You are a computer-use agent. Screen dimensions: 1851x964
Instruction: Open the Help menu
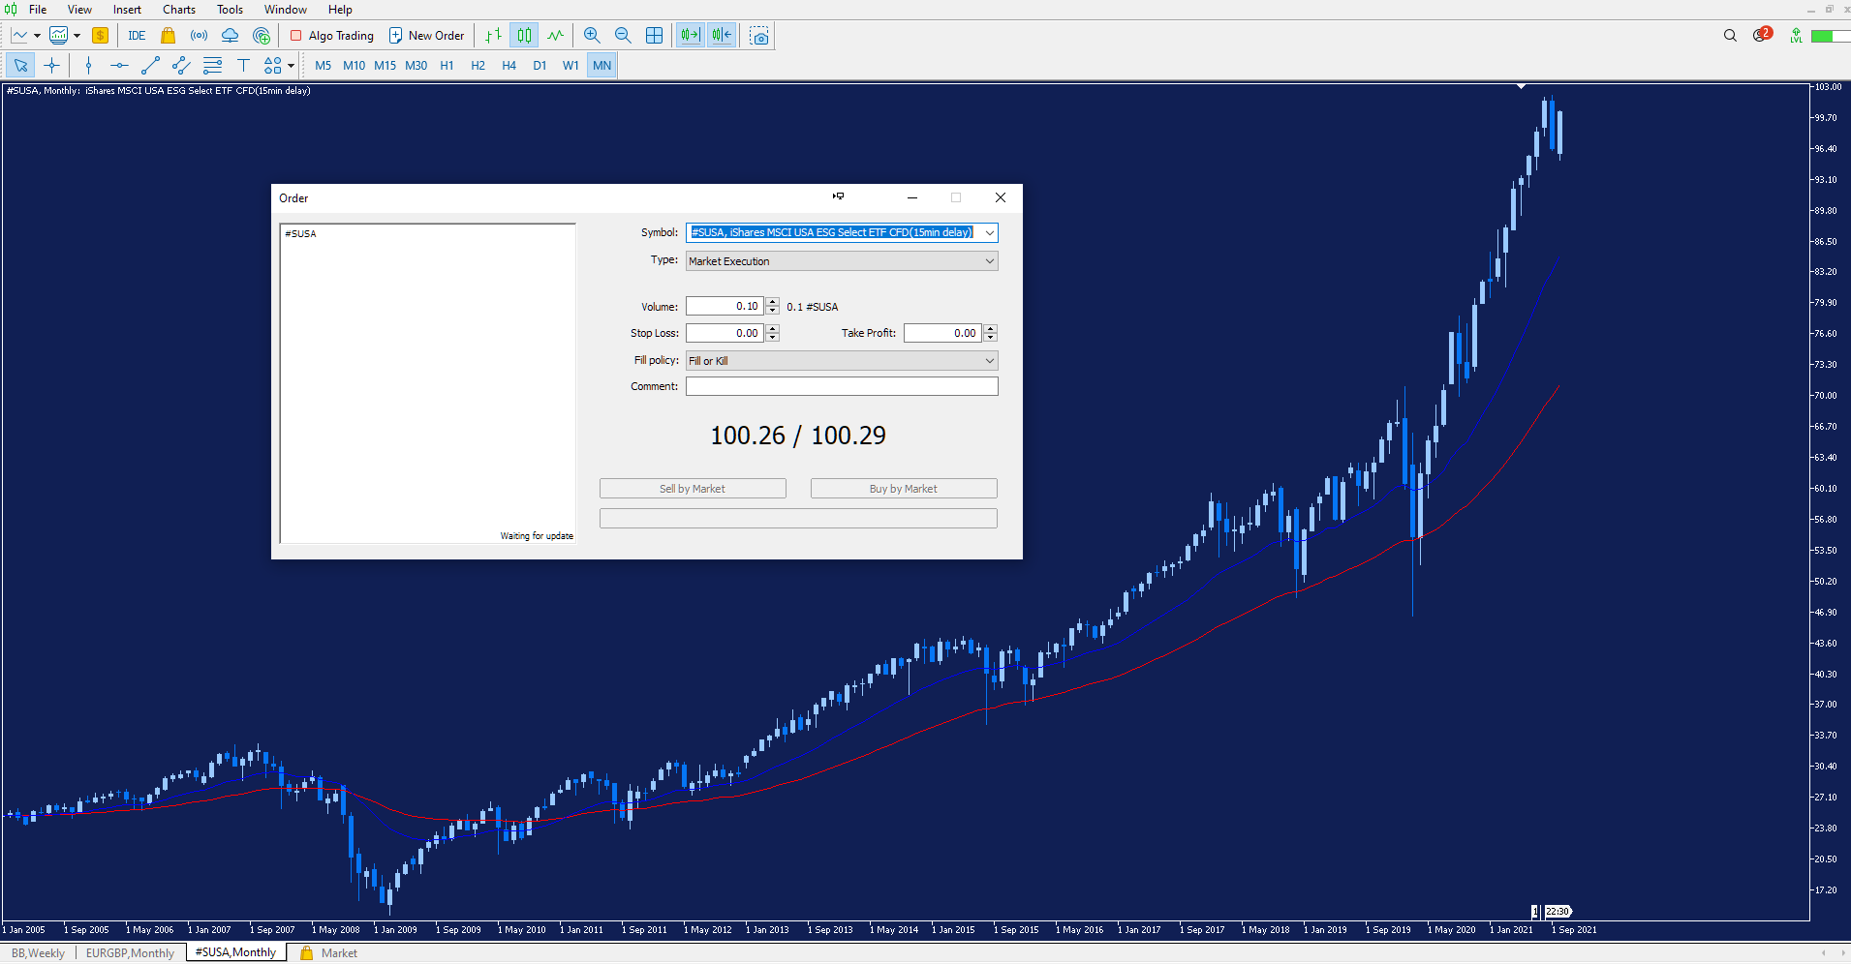click(x=340, y=10)
